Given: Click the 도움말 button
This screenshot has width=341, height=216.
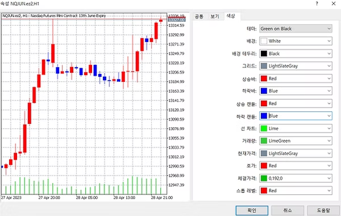Looking at the screenshot, I should coord(323,210).
